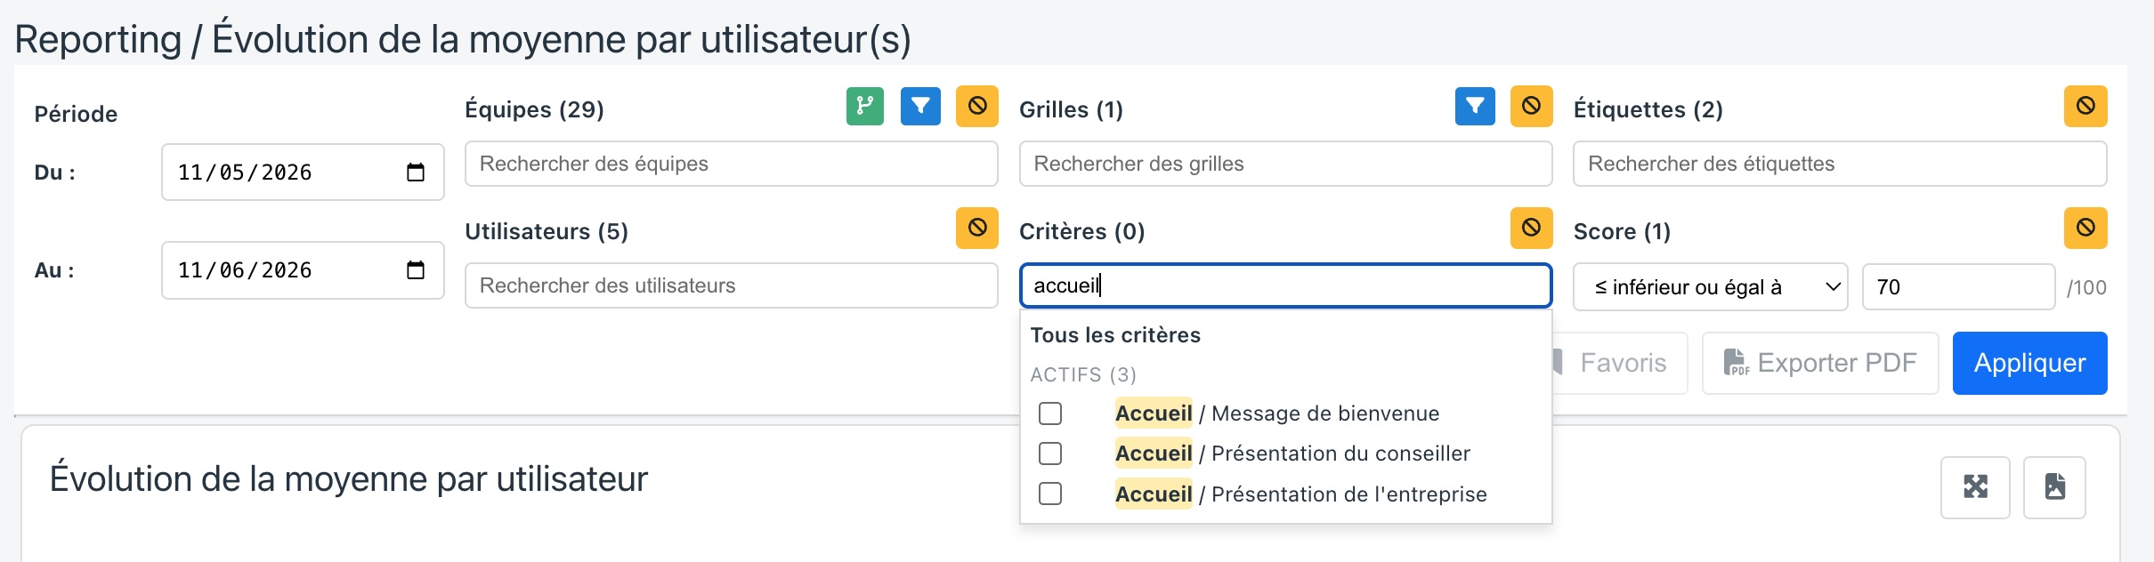Click the Appliquer button
The width and height of the screenshot is (2154, 562).
tap(2029, 363)
